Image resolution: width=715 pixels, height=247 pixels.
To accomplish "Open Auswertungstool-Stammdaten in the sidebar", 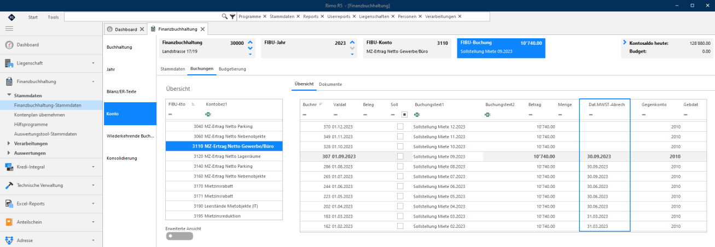I will tap(45, 134).
